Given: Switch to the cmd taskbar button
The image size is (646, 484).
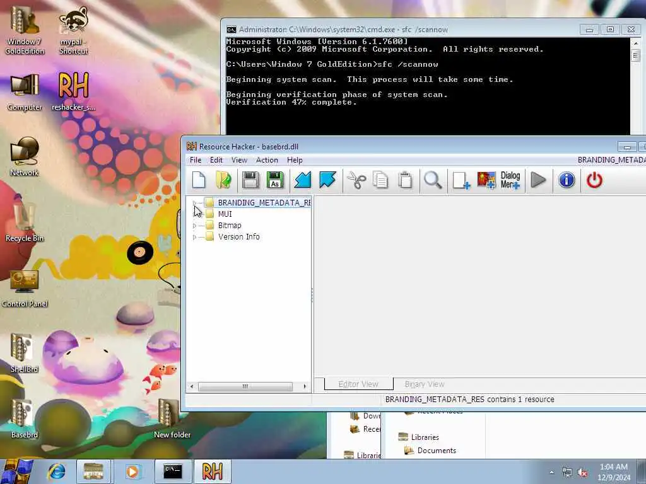Looking at the screenshot, I should click(173, 471).
